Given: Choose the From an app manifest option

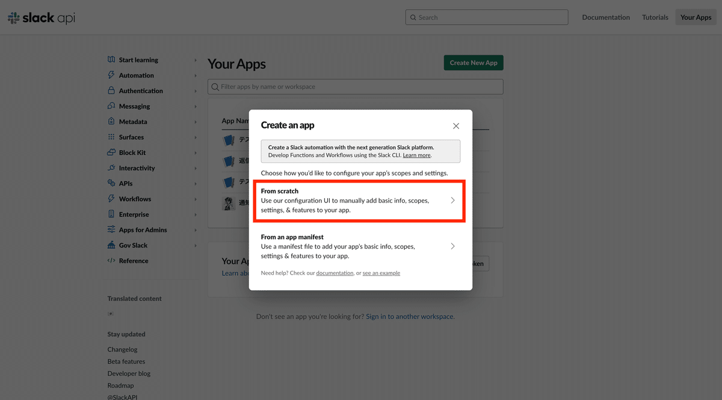Looking at the screenshot, I should click(359, 246).
